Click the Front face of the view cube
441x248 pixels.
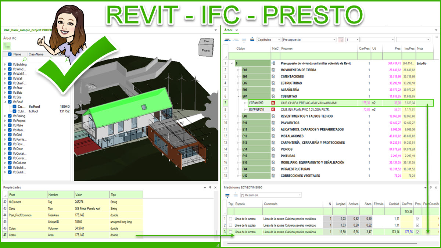tap(205, 50)
